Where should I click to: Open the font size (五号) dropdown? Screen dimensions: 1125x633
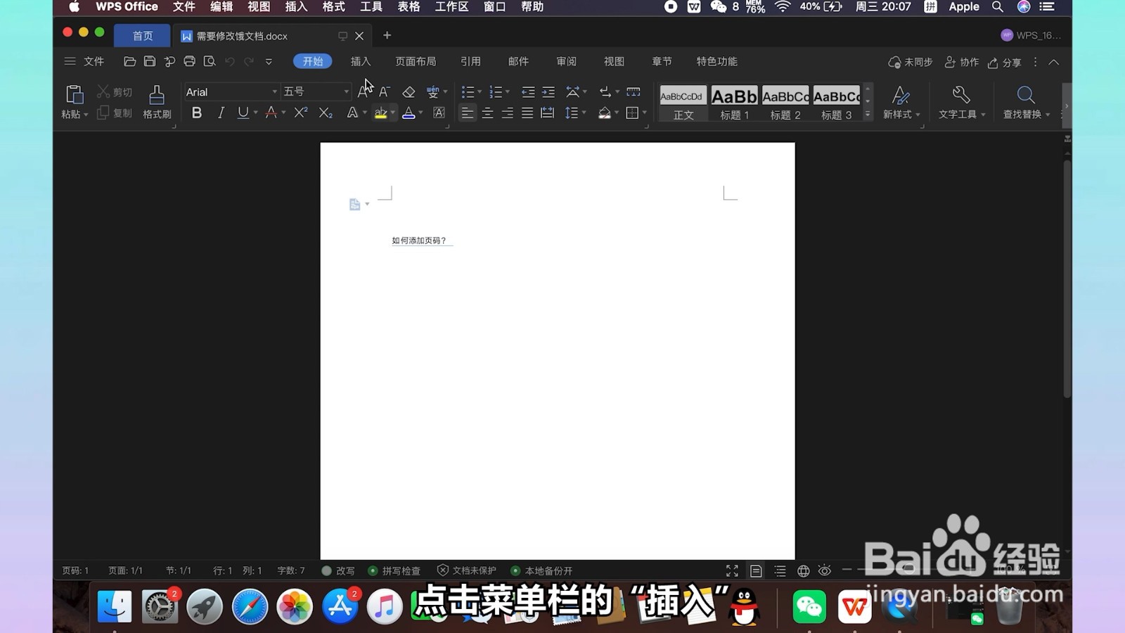[346, 92]
